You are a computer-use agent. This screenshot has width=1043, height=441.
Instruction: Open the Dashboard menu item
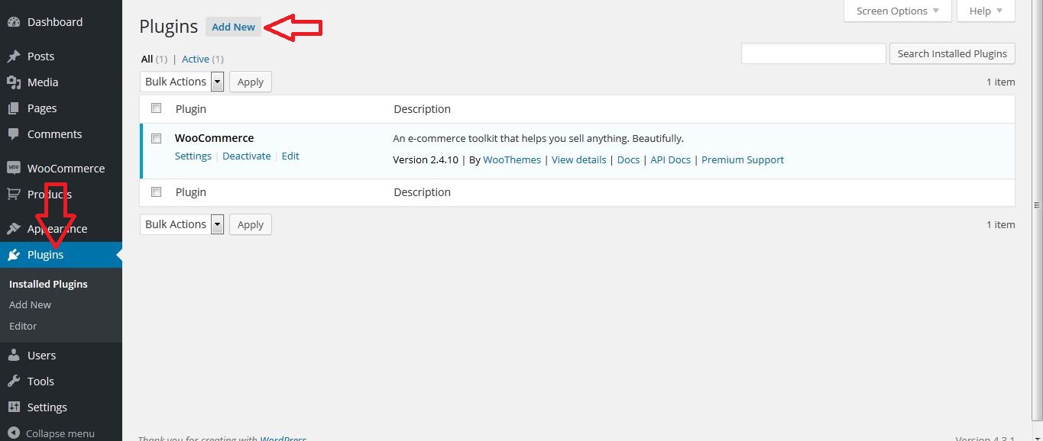point(55,22)
